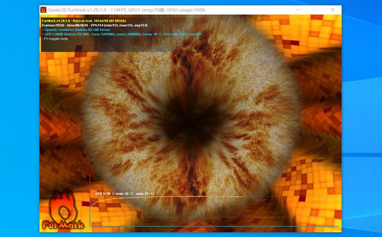Click the OpenGL renderer Radeon RX 580 line

(x=76, y=30)
